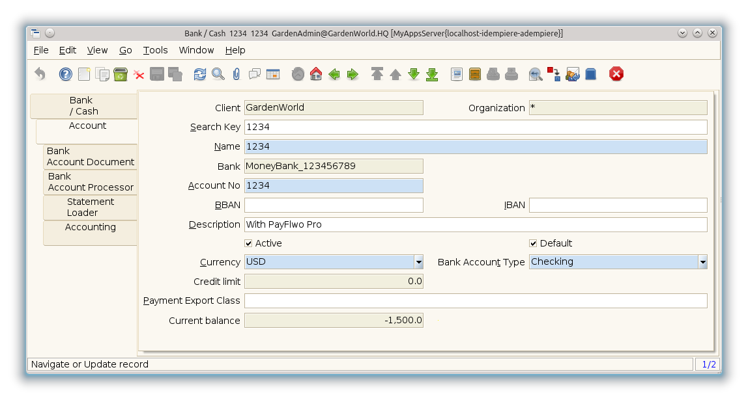Click the paperclip attachment icon
748x400 pixels.
click(x=237, y=74)
